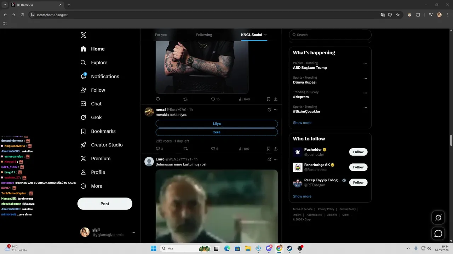Show more under Who to follow
Image resolution: width=453 pixels, height=254 pixels.
pos(302,196)
